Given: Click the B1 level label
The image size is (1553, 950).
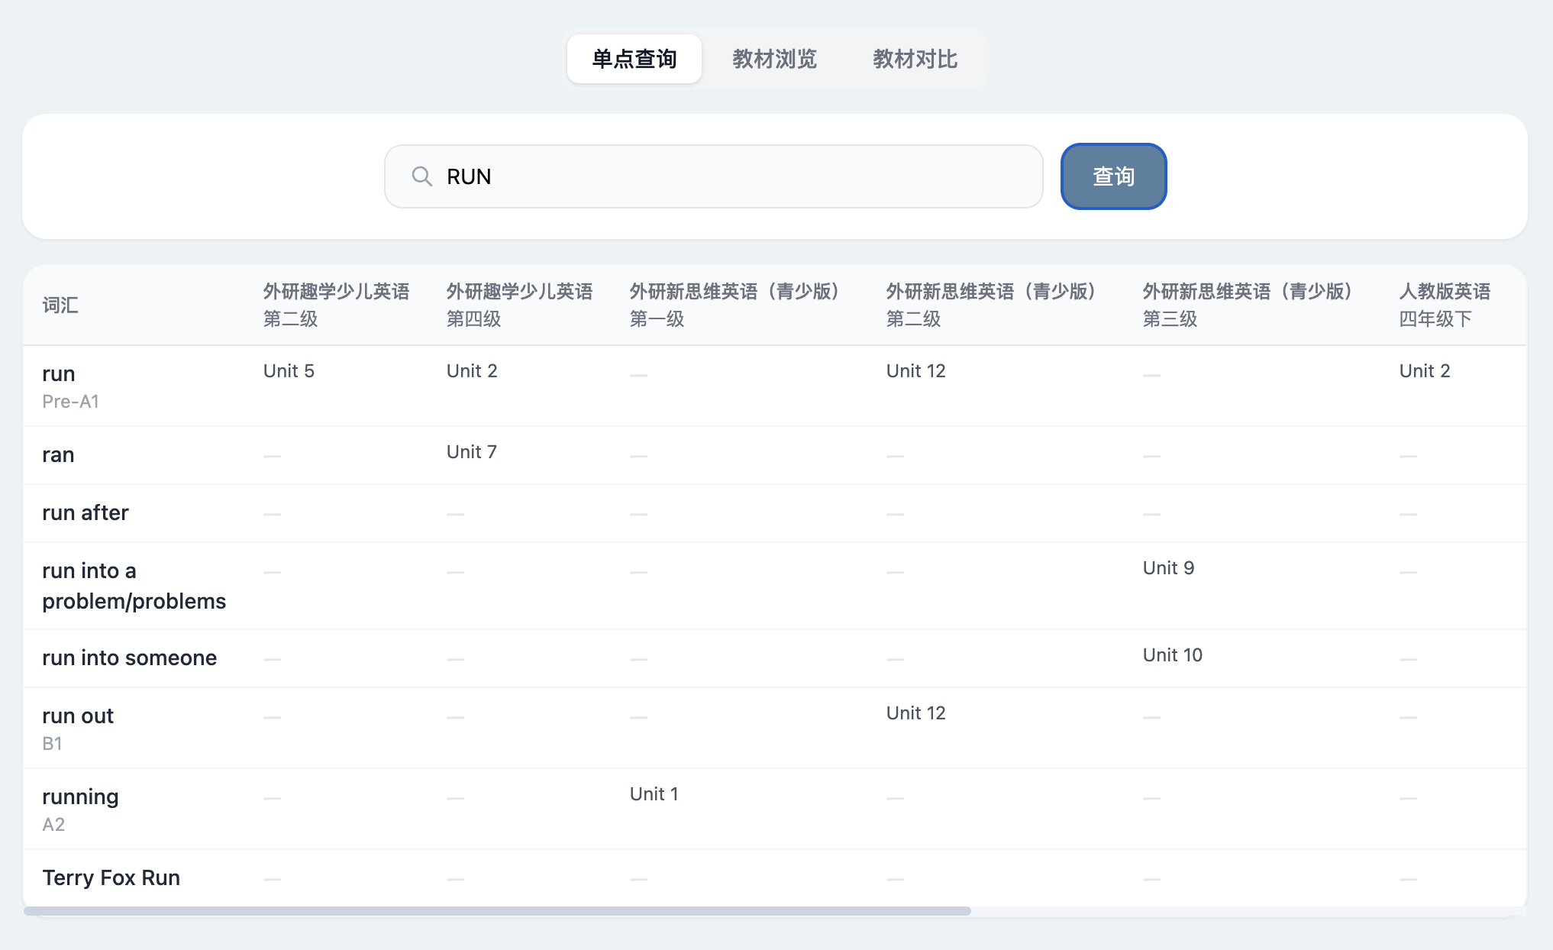Looking at the screenshot, I should [x=52, y=743].
